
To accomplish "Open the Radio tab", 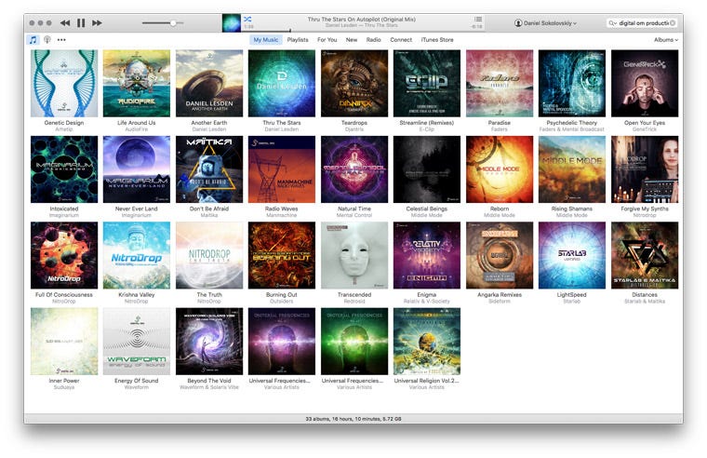I will [373, 40].
